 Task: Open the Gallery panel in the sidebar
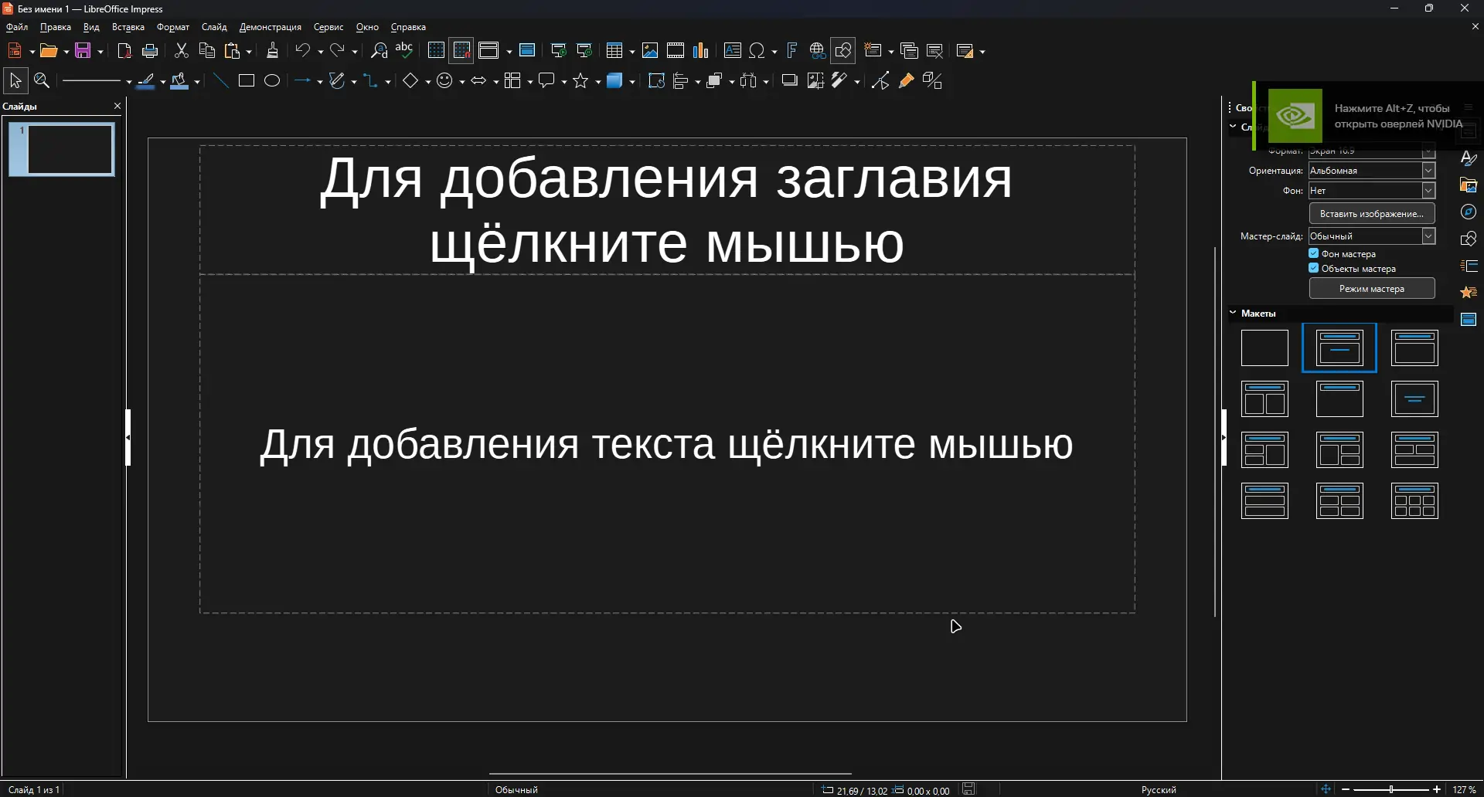1469,185
